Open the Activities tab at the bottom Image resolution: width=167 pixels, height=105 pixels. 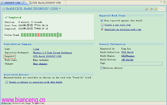18,103
